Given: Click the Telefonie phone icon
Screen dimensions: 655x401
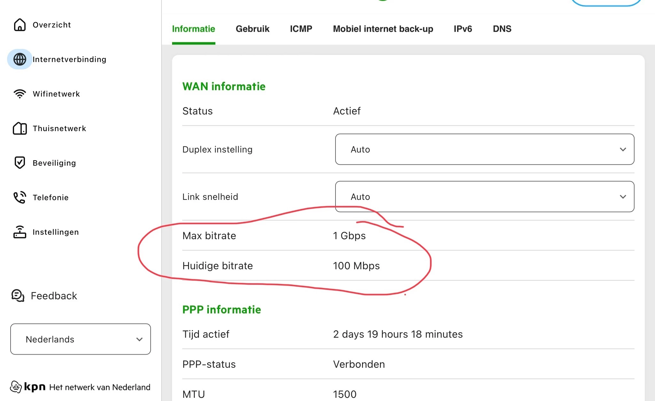Looking at the screenshot, I should pos(20,197).
